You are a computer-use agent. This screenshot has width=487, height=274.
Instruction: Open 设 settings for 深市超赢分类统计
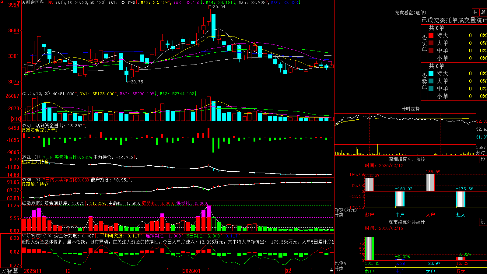tap(483, 222)
